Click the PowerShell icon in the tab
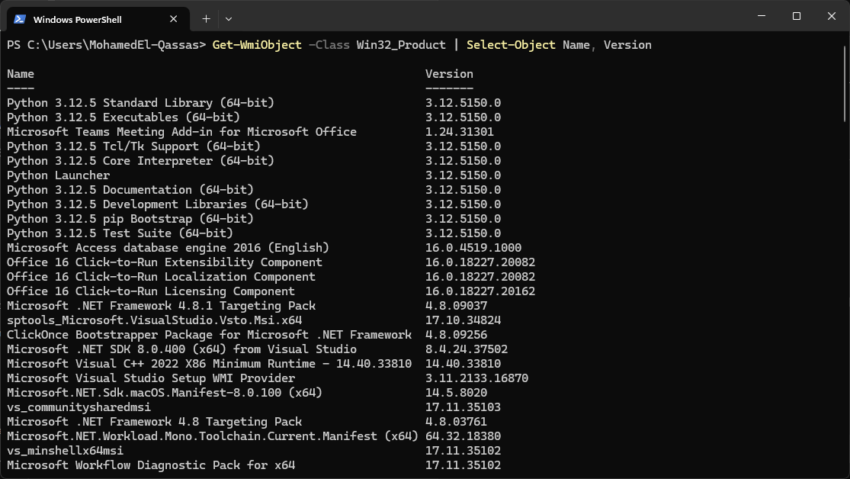 pos(20,19)
